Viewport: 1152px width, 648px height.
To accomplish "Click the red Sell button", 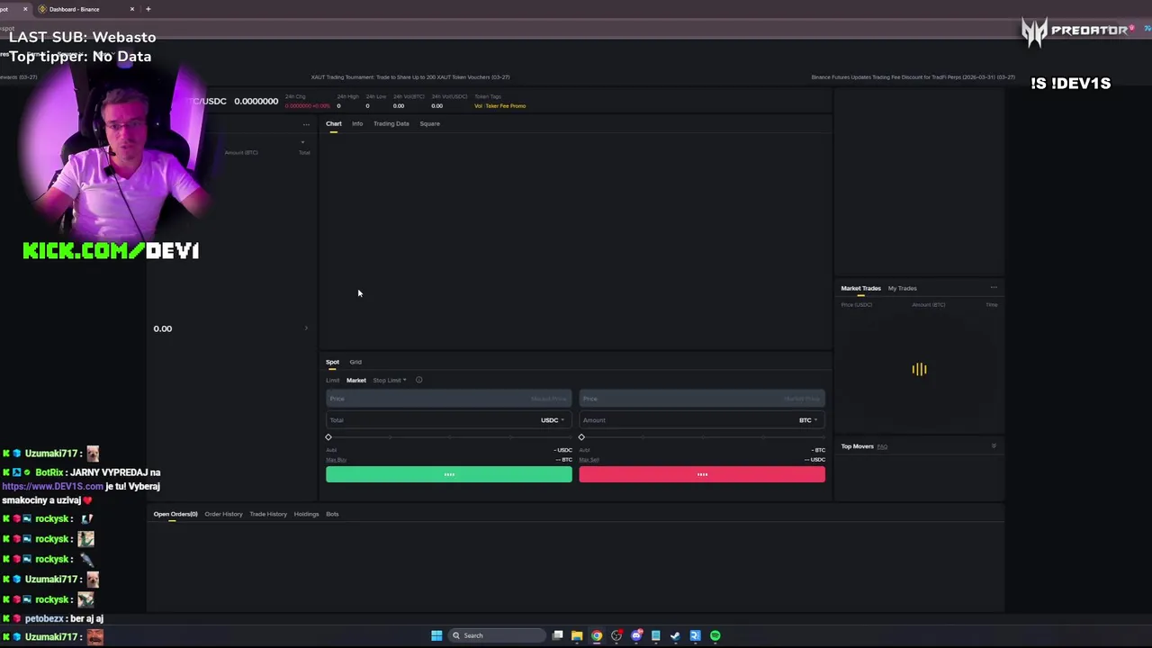I will 702,474.
